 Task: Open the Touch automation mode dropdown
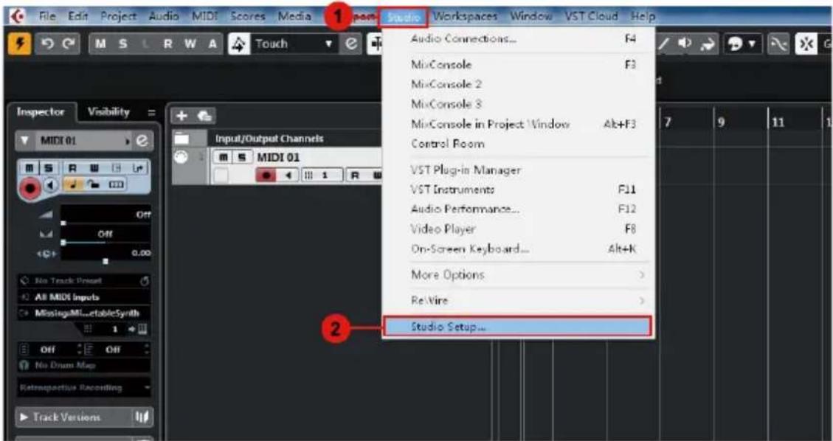tap(294, 44)
